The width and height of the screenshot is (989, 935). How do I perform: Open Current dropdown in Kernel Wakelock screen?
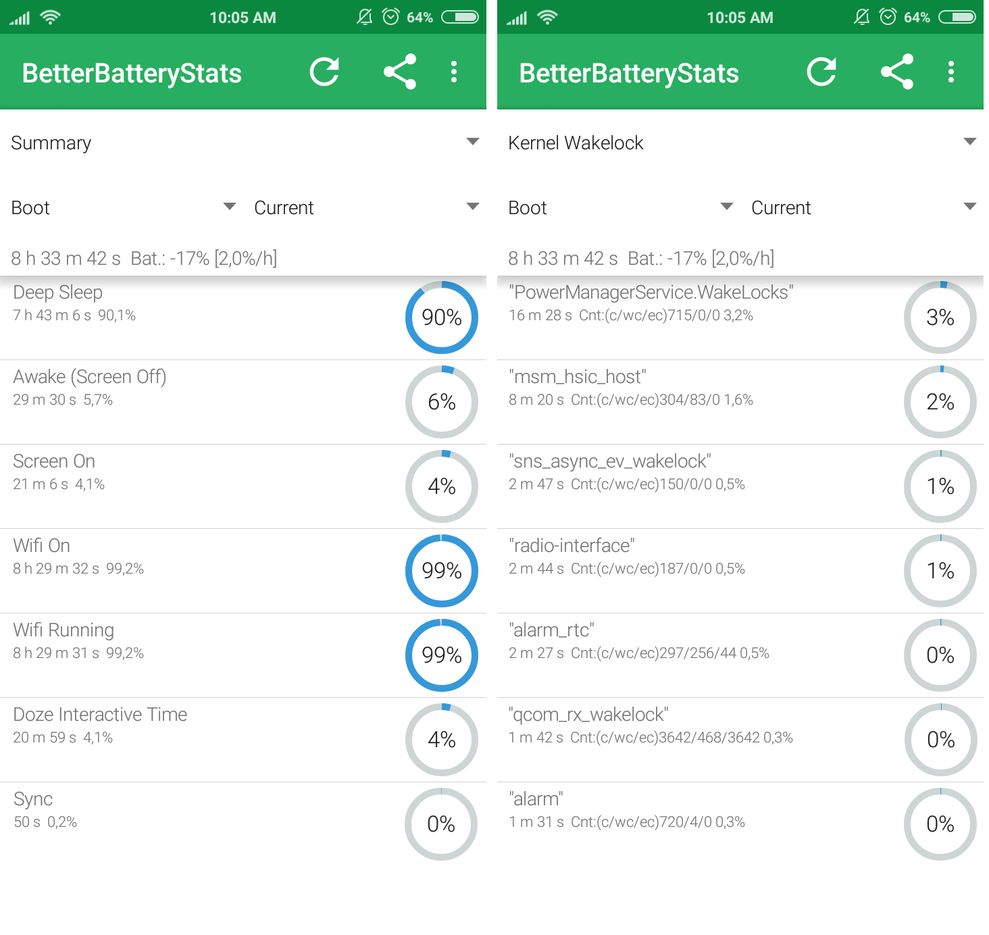point(863,207)
